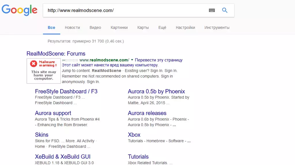Image resolution: width=295 pixels, height=165 pixels.
Task: Open the on-screen keyboard icon
Action: pos(212,10)
